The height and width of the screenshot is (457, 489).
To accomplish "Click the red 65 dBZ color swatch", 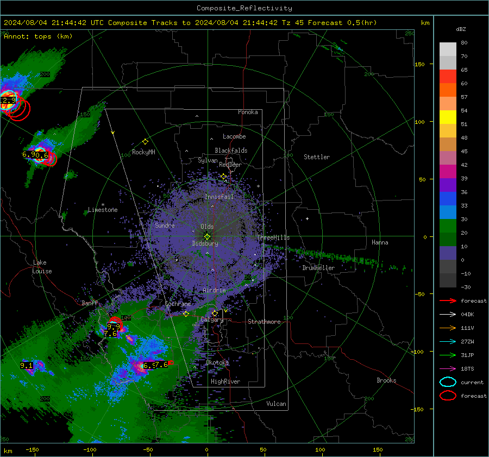I will [448, 77].
